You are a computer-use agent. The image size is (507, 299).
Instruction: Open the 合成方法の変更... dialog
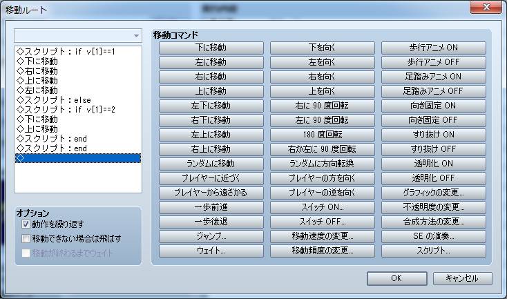434,222
